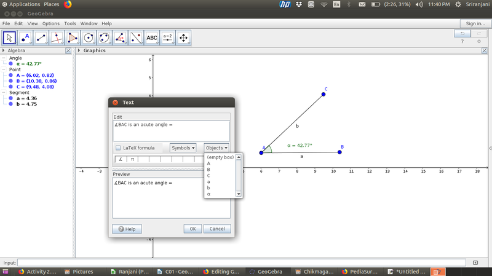Insert the π symbol from symbol row

coord(132,159)
